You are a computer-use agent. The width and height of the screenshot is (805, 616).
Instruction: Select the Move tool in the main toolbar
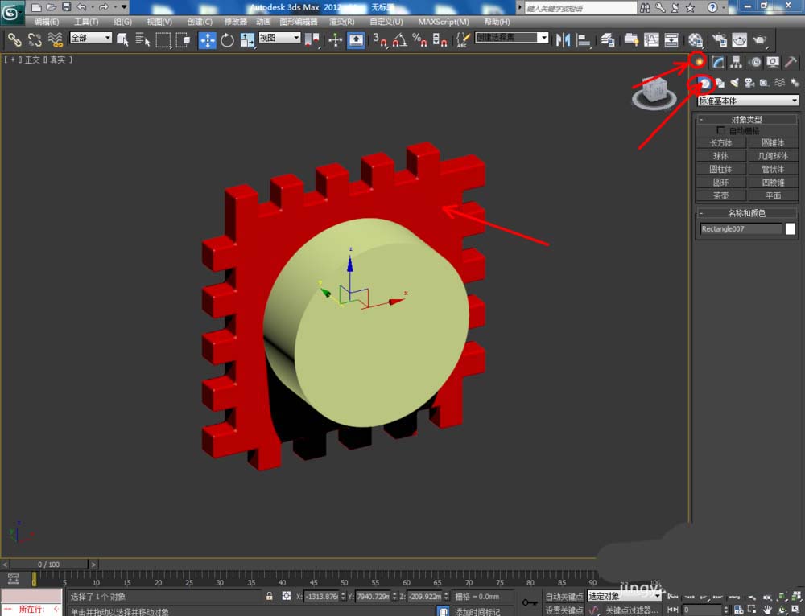pos(207,40)
